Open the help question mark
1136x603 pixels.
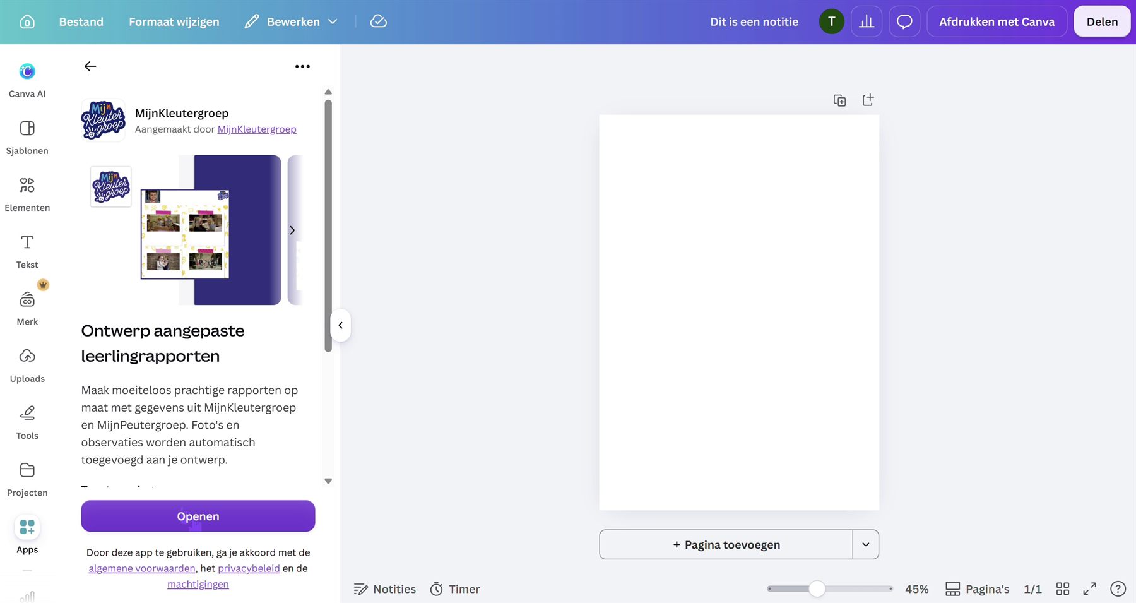(x=1118, y=588)
